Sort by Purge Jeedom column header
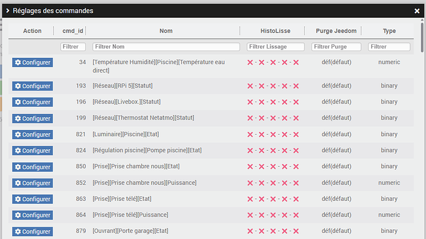 point(336,31)
